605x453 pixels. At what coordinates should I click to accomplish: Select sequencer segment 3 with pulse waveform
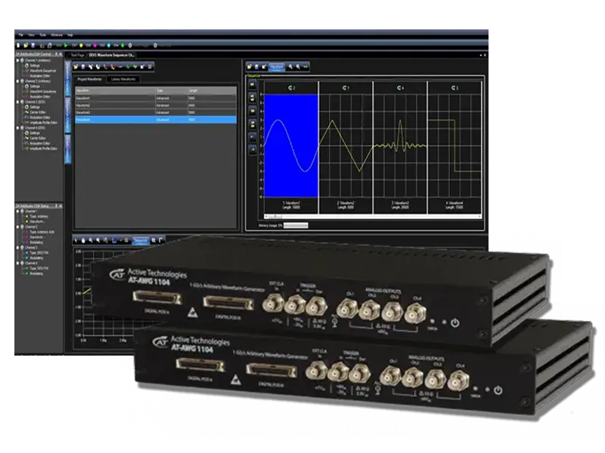[x=400, y=147]
